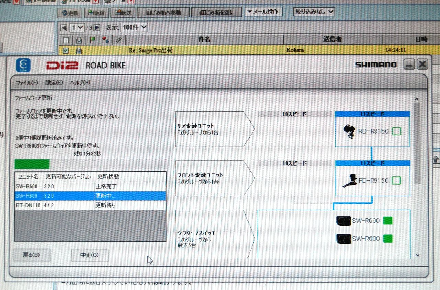Open the 設定(E) menu

54,83
